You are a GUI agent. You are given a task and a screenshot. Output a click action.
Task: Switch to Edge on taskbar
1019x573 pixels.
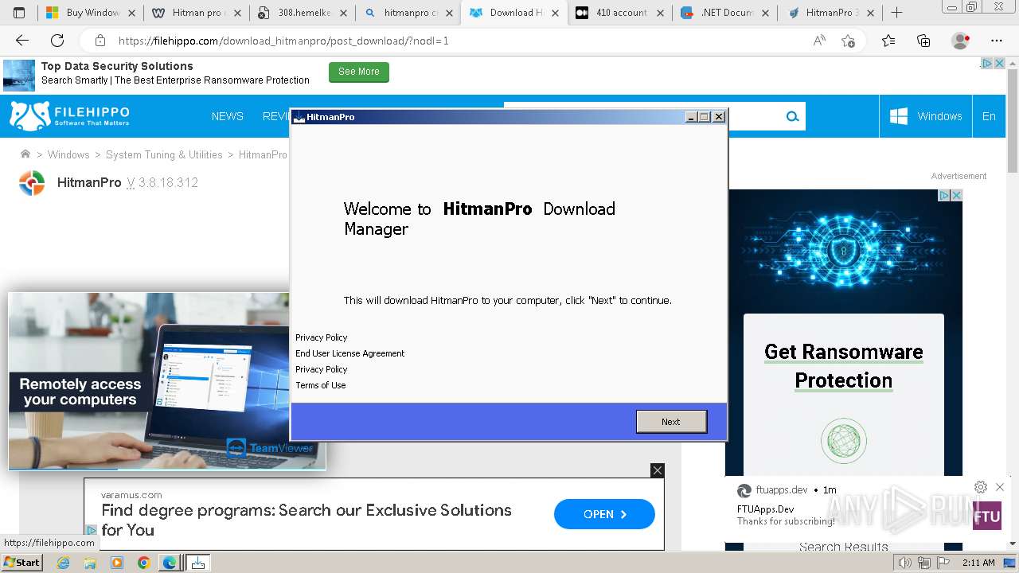[x=170, y=563]
